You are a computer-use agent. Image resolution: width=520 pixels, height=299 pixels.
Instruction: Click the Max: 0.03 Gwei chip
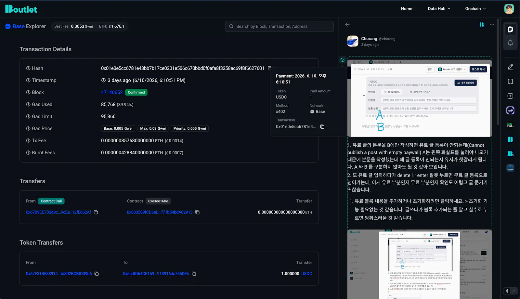tap(153, 128)
